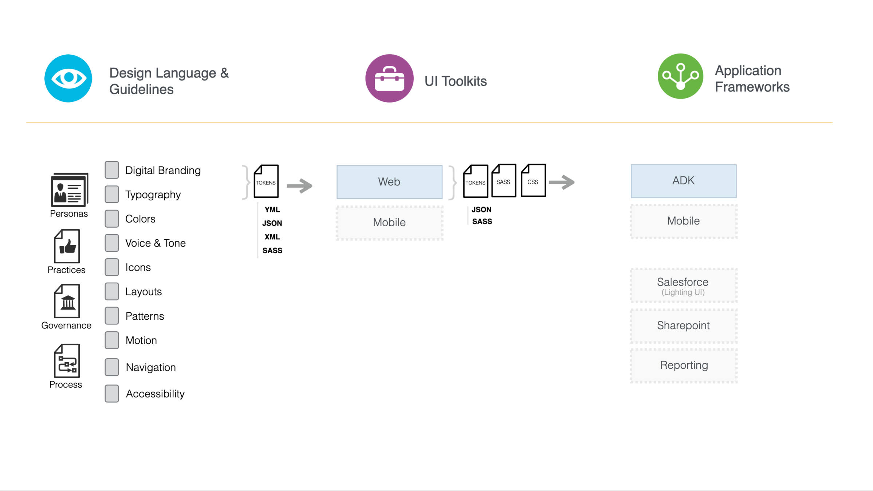Tick the Voice & Tone checkbox
The image size is (873, 491).
(x=112, y=243)
